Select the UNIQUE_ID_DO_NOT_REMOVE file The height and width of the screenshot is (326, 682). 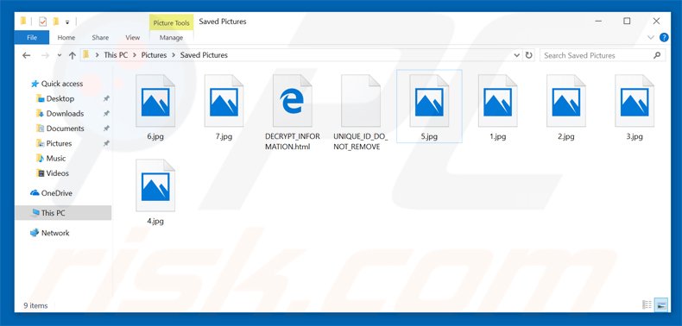(x=361, y=112)
